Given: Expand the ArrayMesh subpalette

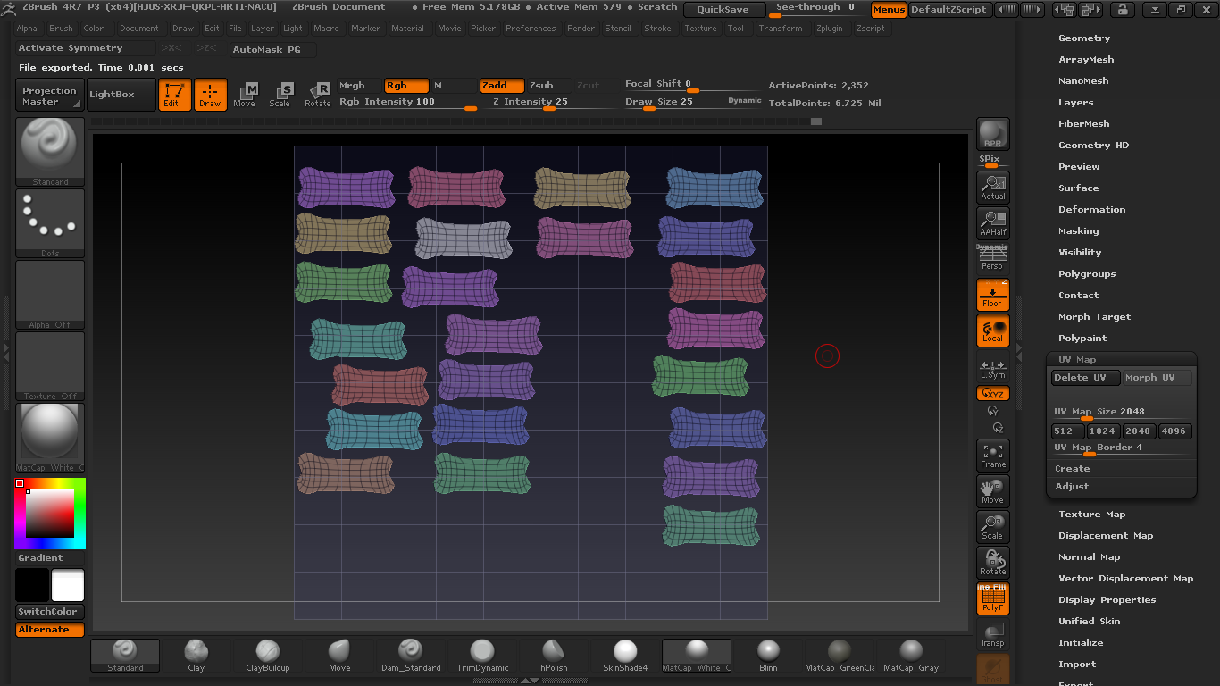Looking at the screenshot, I should [x=1086, y=60].
